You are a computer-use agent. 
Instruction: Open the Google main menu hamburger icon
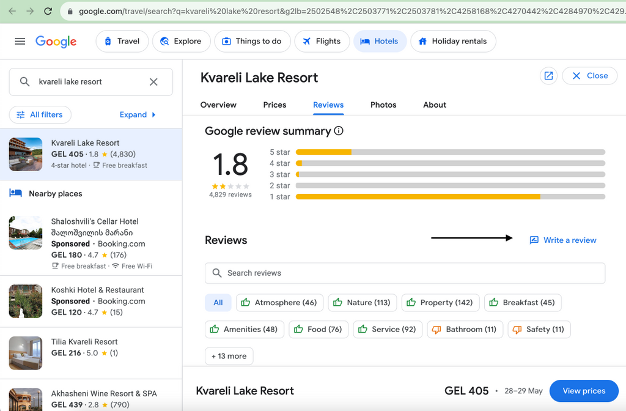[20, 41]
